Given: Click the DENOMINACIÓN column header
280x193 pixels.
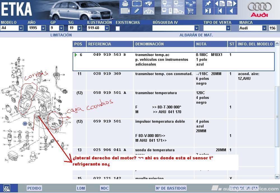Looking at the screenshot, I should pos(164,44).
